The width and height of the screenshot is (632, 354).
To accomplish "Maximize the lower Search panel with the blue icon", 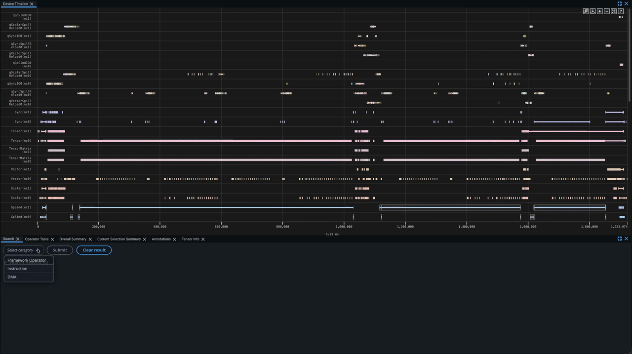I will pyautogui.click(x=620, y=238).
